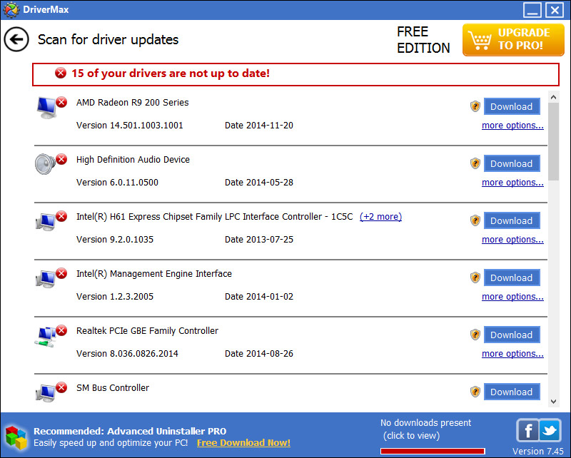Click the scrollbar down arrow
Viewport: 571px width, 458px height.
[x=553, y=400]
